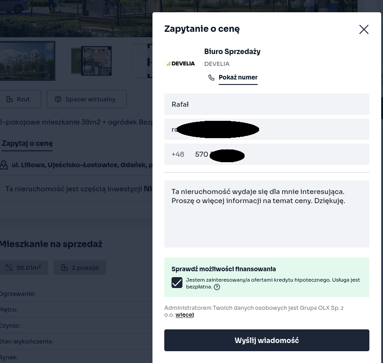The image size is (383, 363).
Task: Click the Spacer wirtualny cube icon
Action: [58, 99]
